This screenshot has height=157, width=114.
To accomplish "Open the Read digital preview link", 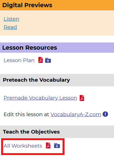I will click(x=10, y=27).
